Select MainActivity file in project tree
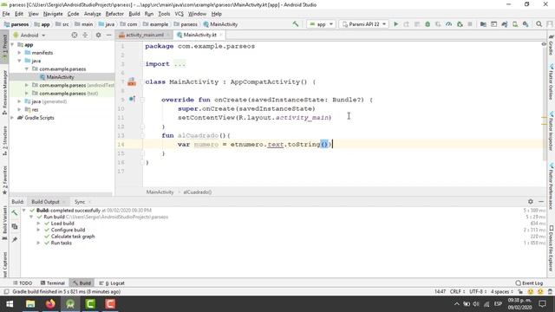The image size is (555, 312). click(60, 77)
